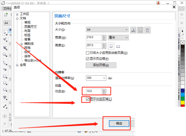Image resolution: width=186 pixels, height=136 pixels.
Task: Select the Parallel Dimension tool
Action: pos(5,106)
